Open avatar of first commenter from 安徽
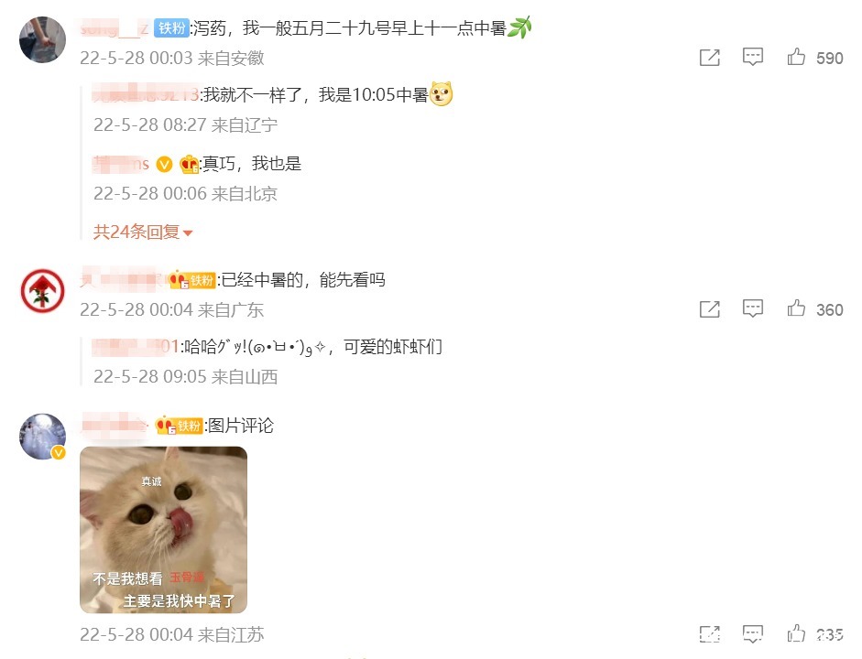The width and height of the screenshot is (862, 659). pos(42,39)
